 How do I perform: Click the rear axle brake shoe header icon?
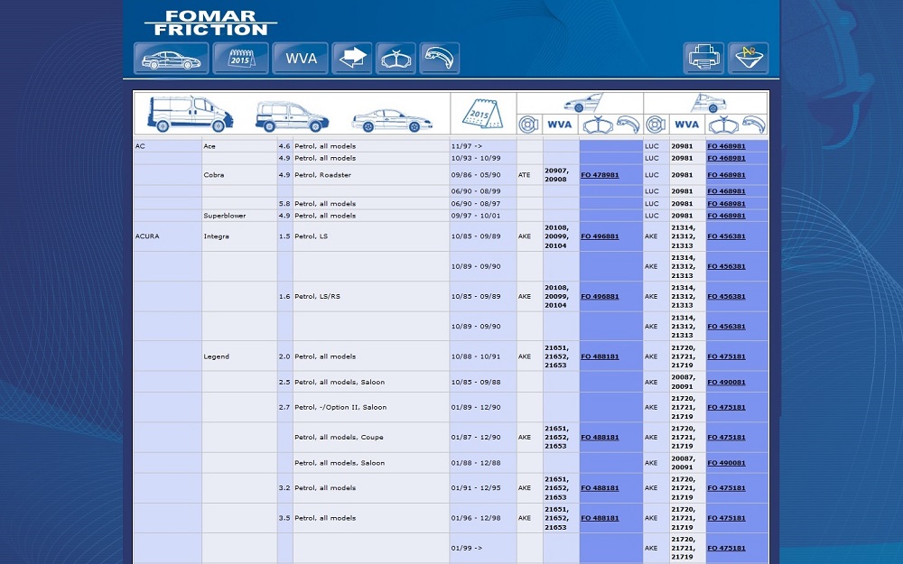coord(754,125)
